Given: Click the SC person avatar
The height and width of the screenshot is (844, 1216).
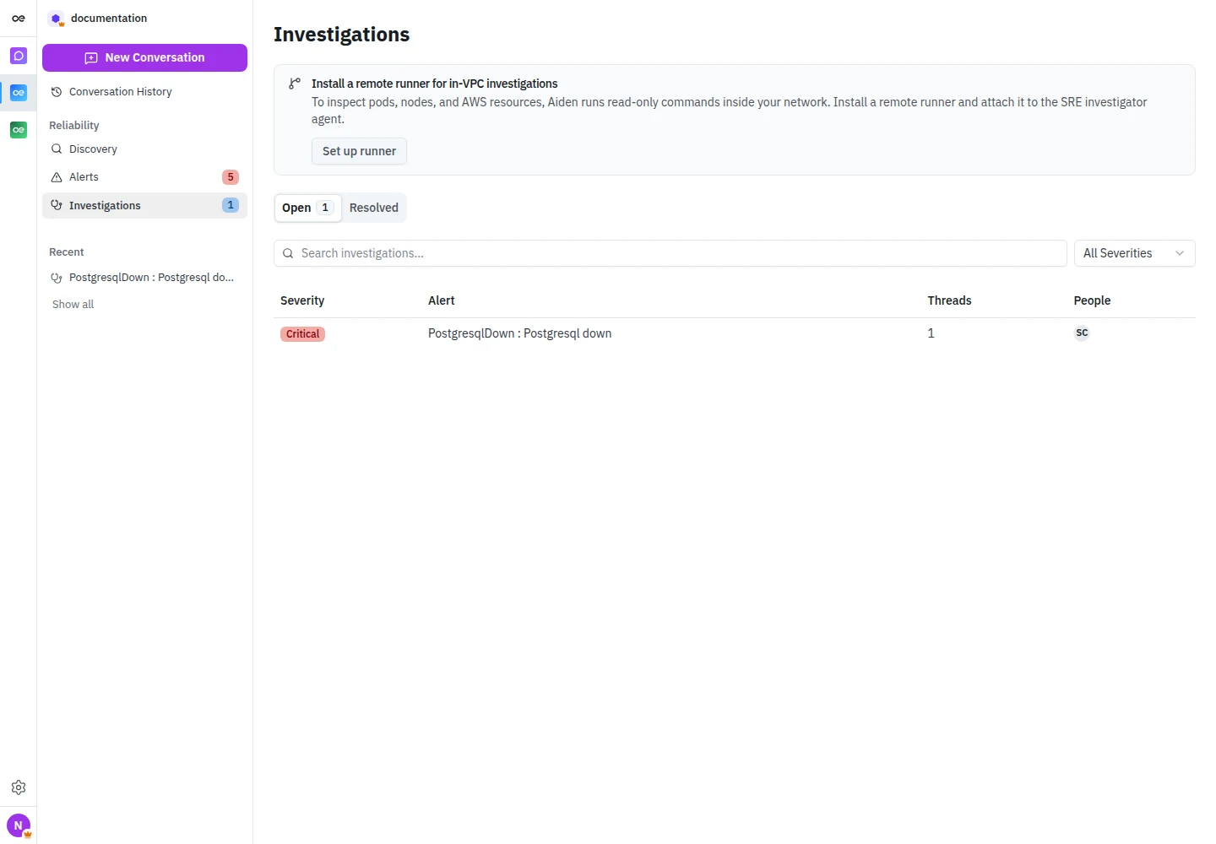Looking at the screenshot, I should pos(1082,333).
